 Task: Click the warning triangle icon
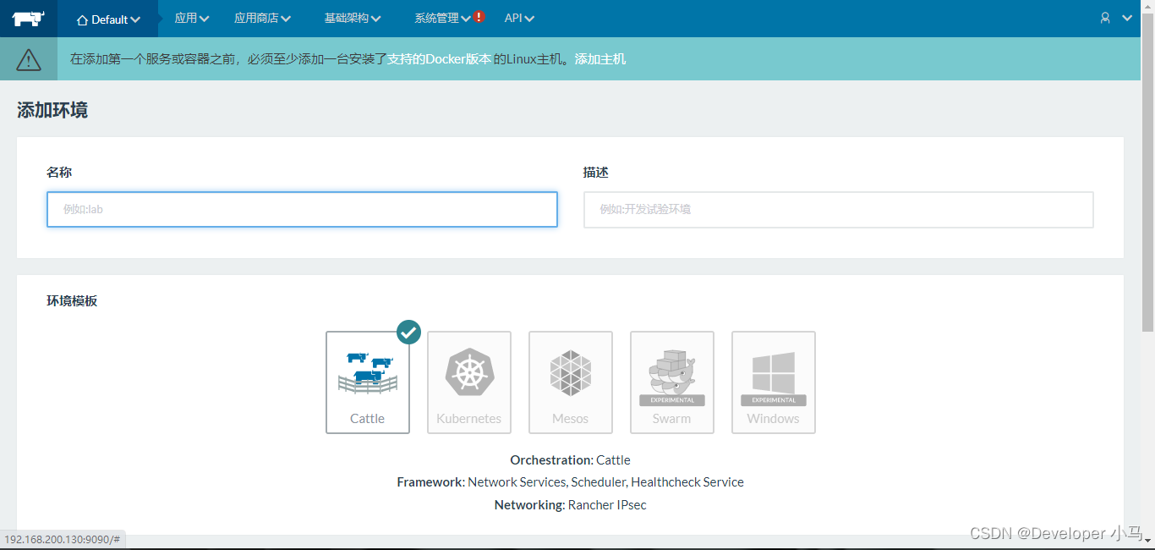click(x=29, y=59)
